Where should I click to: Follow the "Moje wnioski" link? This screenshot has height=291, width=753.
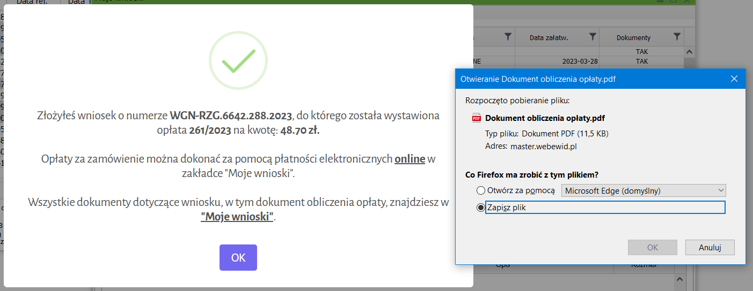coord(237,217)
